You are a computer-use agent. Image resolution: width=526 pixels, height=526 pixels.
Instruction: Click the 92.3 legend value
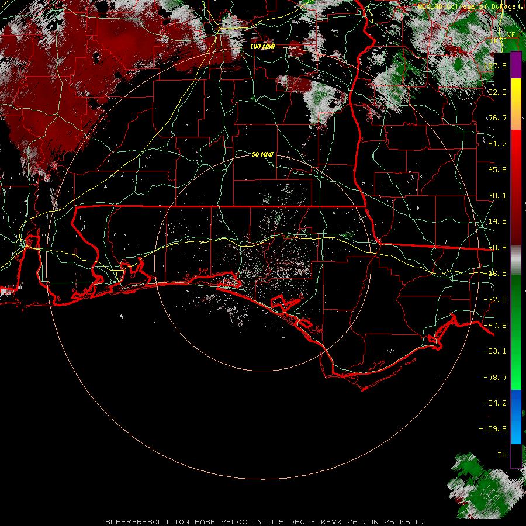point(497,92)
